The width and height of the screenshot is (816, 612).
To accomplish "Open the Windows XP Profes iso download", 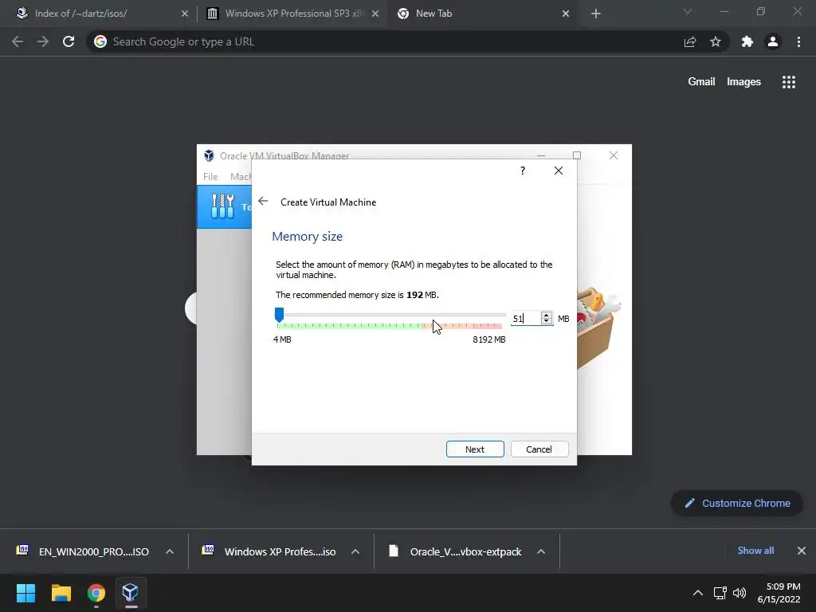I will click(x=280, y=551).
